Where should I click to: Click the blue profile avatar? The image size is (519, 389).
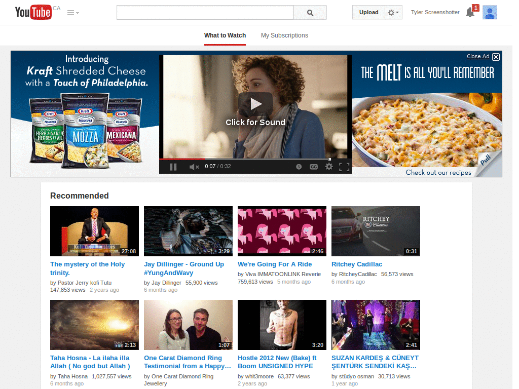(x=490, y=12)
